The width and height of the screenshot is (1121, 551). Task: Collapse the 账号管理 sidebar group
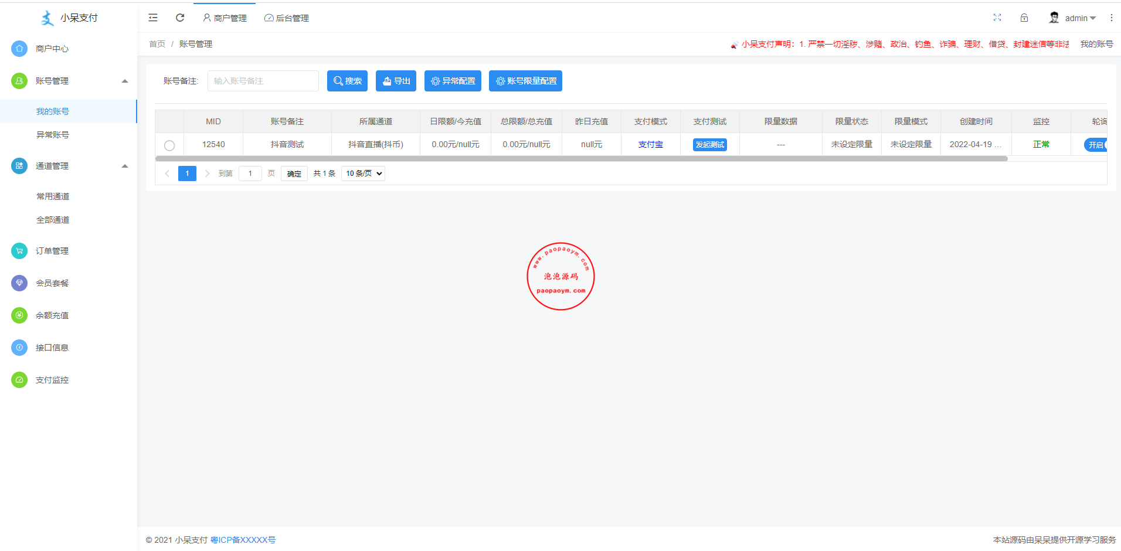124,81
